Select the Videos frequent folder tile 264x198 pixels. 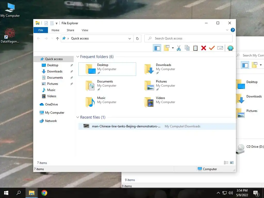pos(166,102)
